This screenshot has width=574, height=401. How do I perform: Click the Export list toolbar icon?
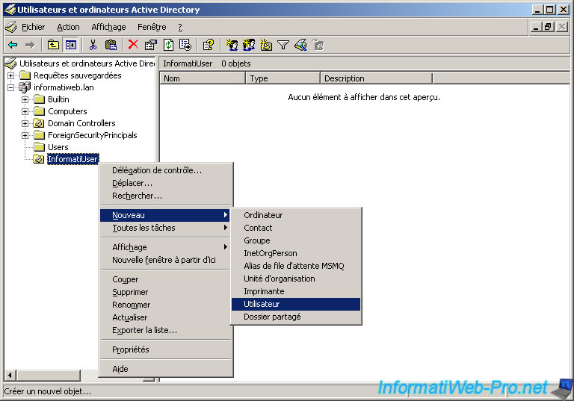click(185, 45)
